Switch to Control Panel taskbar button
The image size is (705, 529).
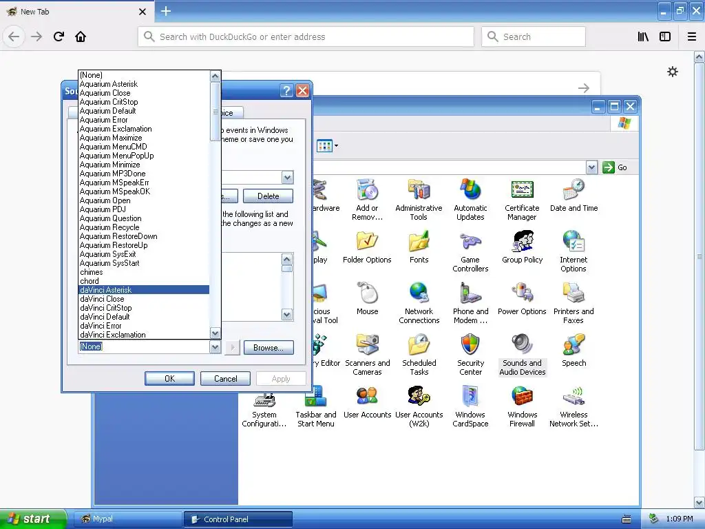pyautogui.click(x=238, y=519)
